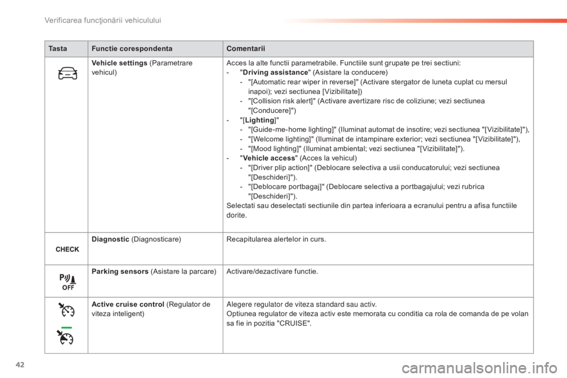The image size is (567, 378).
Task: Click the upper cruise control speedometer icon
Action: (67, 310)
